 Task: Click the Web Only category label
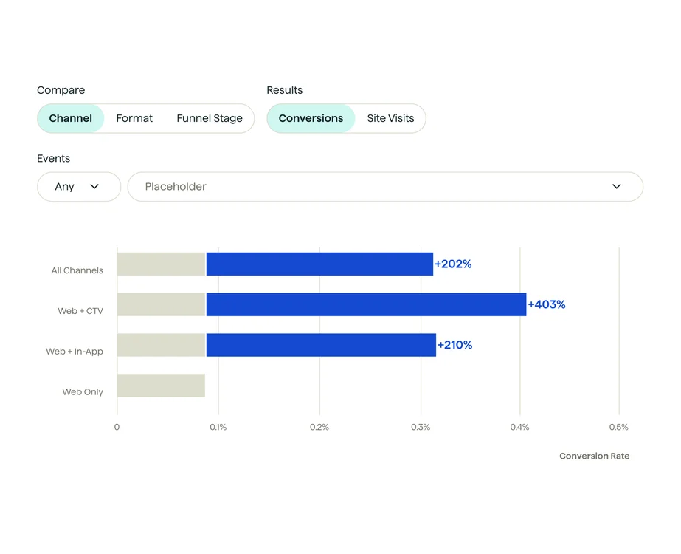point(82,392)
